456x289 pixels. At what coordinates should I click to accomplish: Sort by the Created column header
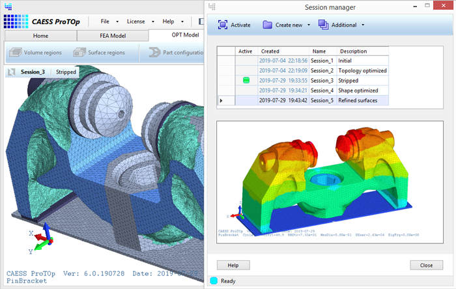click(283, 51)
